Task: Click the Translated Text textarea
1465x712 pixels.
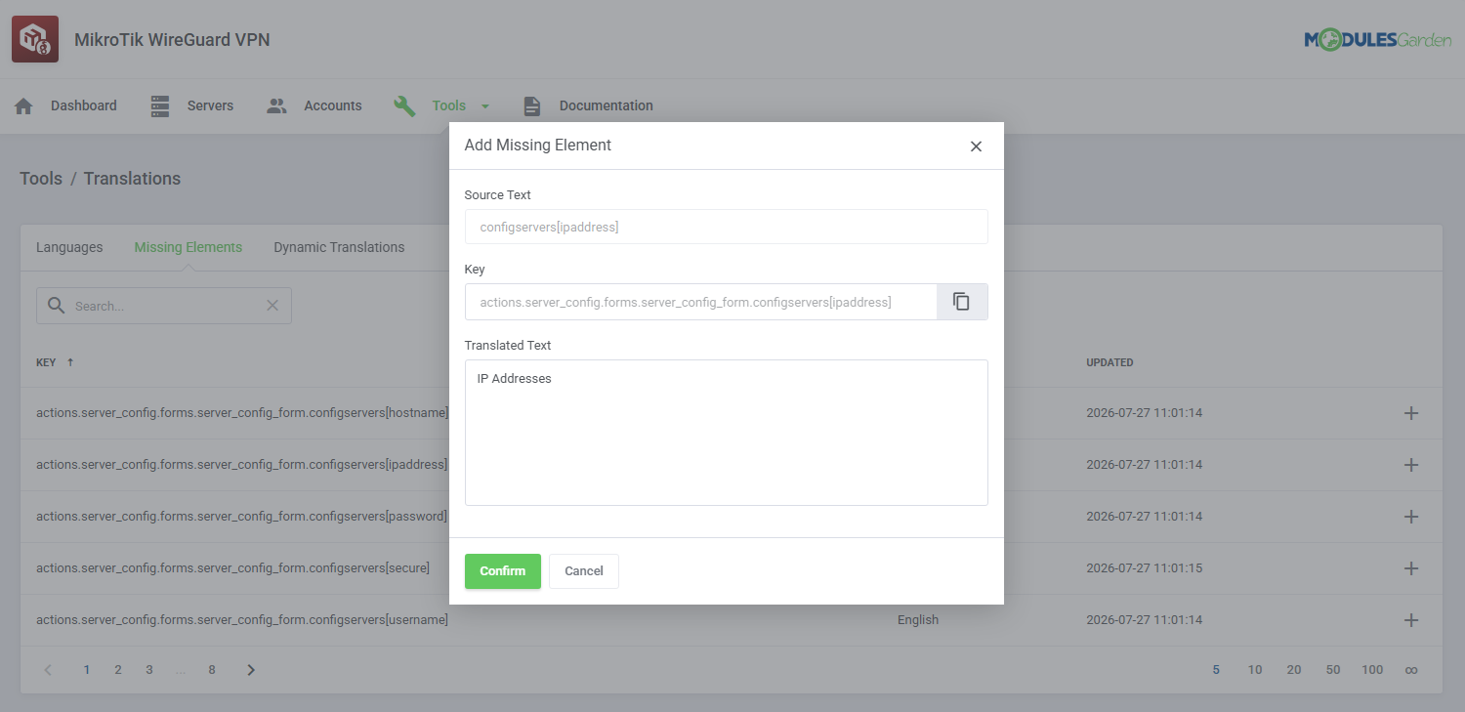Action: pos(726,433)
